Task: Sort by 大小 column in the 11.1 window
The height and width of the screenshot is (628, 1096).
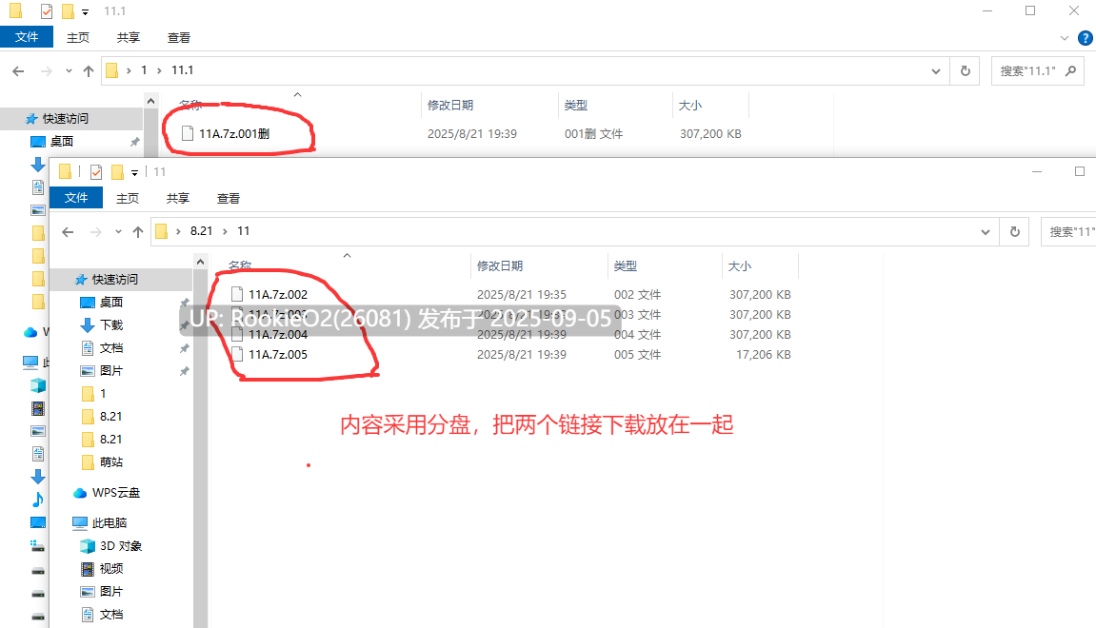Action: (x=690, y=106)
